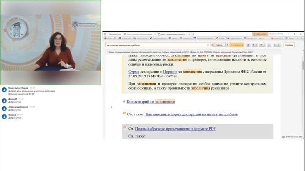Screen dimensions: 305x171
Task: Click Денис И's Доброе утро chat message
Action: pyautogui.click(x=15, y=102)
